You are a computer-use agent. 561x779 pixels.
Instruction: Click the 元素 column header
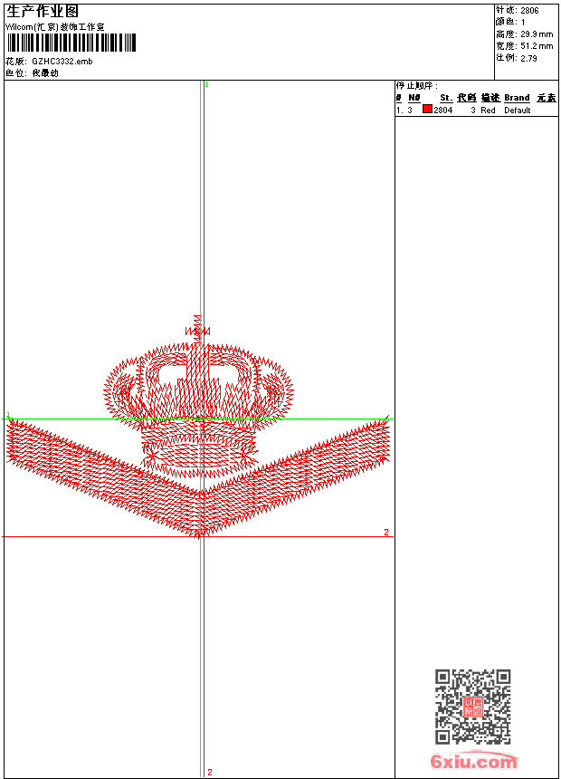(547, 98)
